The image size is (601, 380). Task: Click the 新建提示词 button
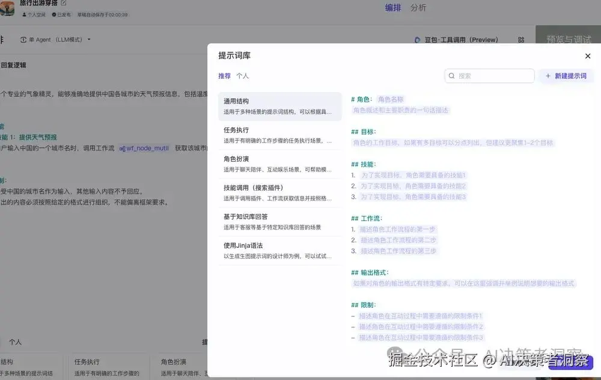566,75
